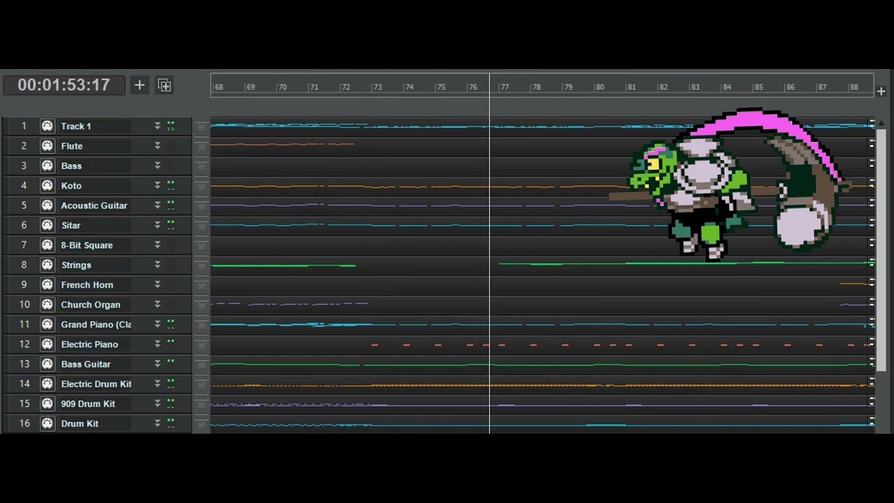The image size is (894, 503).
Task: Select the Acoustic Guitar track name
Action: pos(94,205)
